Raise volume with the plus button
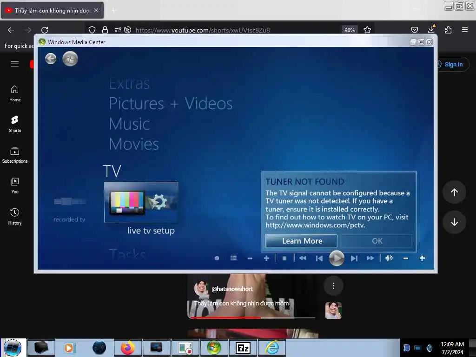This screenshot has width=476, height=357. (422, 258)
